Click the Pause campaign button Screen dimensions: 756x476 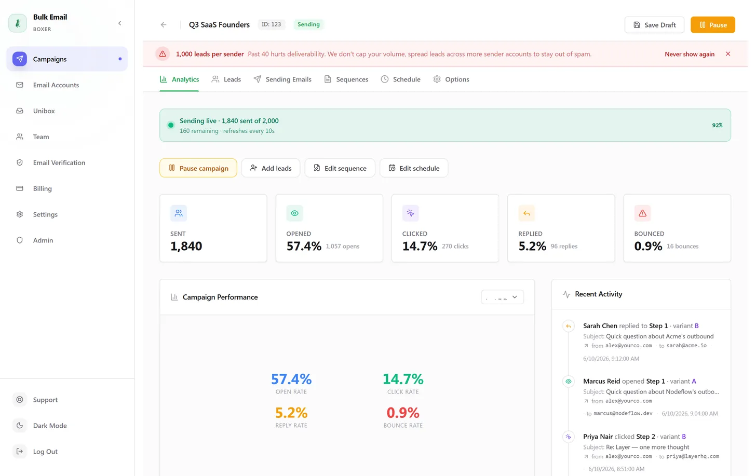pos(198,168)
